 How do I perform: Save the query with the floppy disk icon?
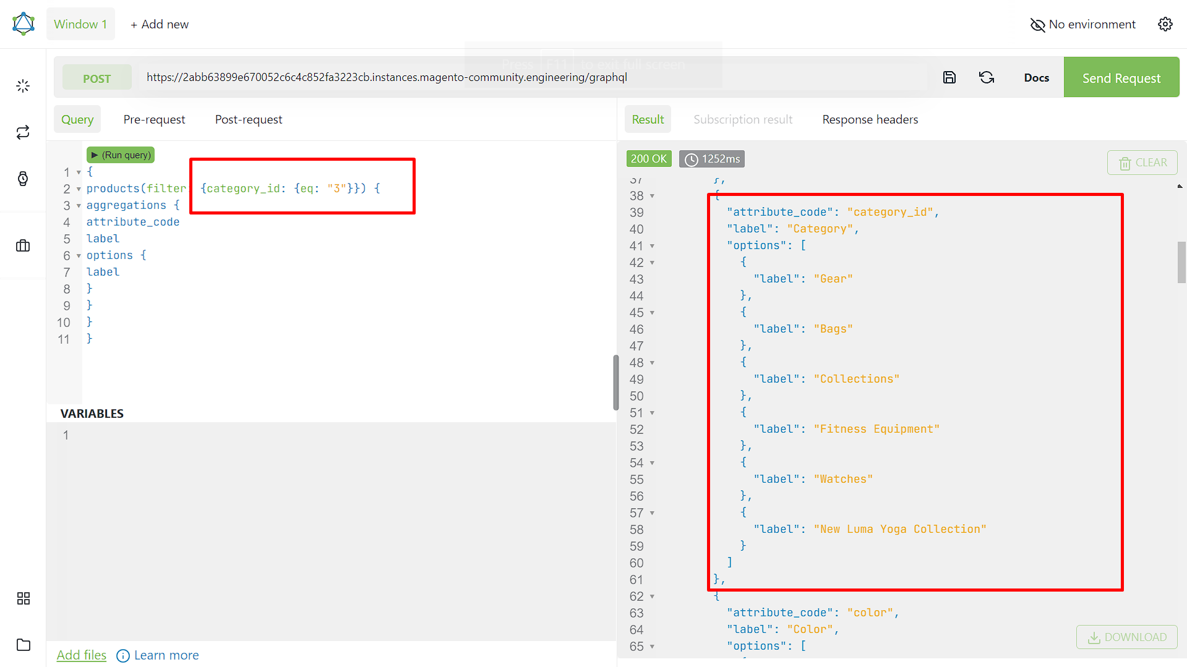click(x=949, y=77)
